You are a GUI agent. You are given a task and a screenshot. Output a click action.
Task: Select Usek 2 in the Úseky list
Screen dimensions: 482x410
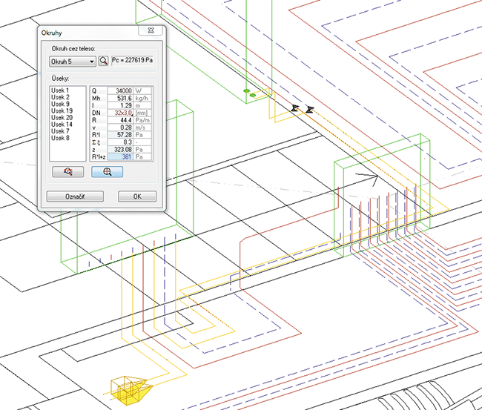click(60, 97)
